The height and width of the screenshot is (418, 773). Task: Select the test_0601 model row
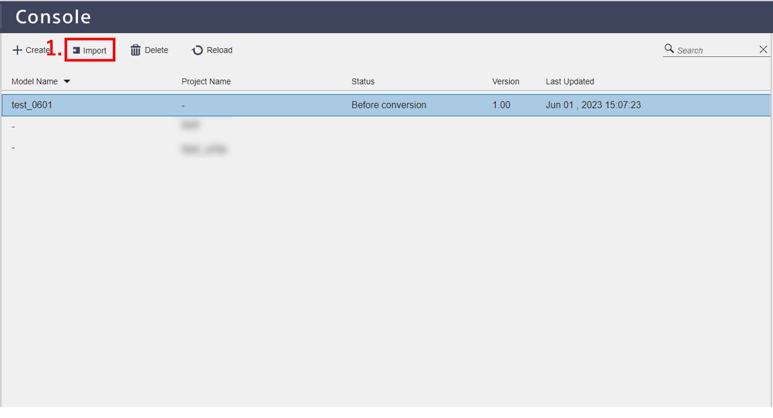click(x=32, y=105)
